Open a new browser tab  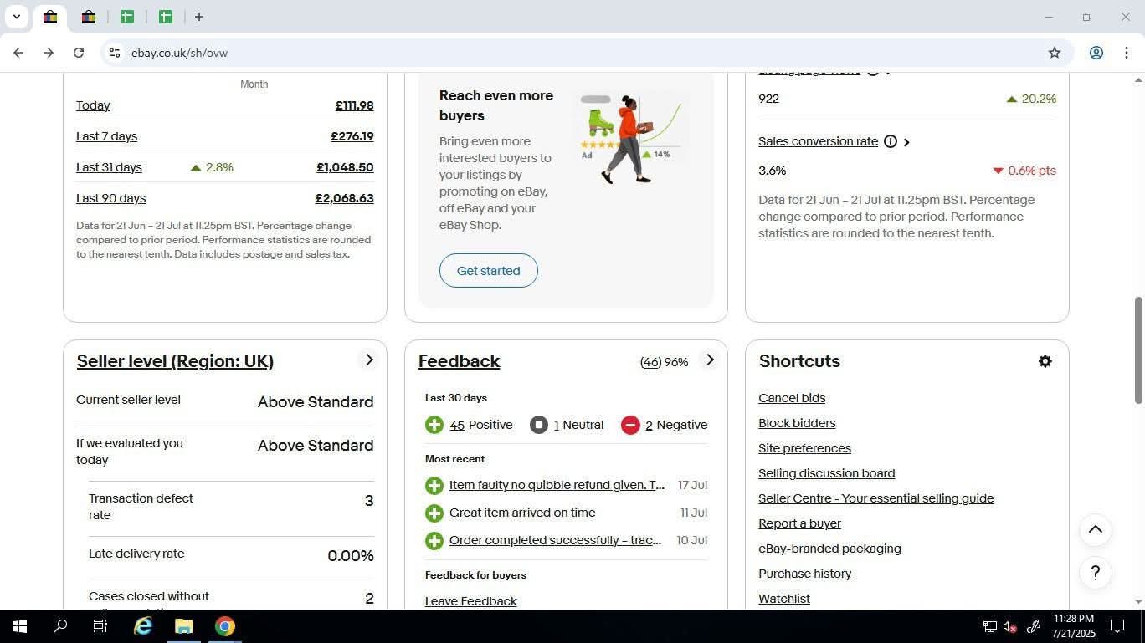click(x=199, y=17)
